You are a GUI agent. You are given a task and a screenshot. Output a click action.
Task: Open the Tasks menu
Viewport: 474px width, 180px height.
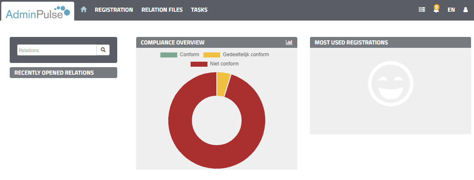point(199,10)
